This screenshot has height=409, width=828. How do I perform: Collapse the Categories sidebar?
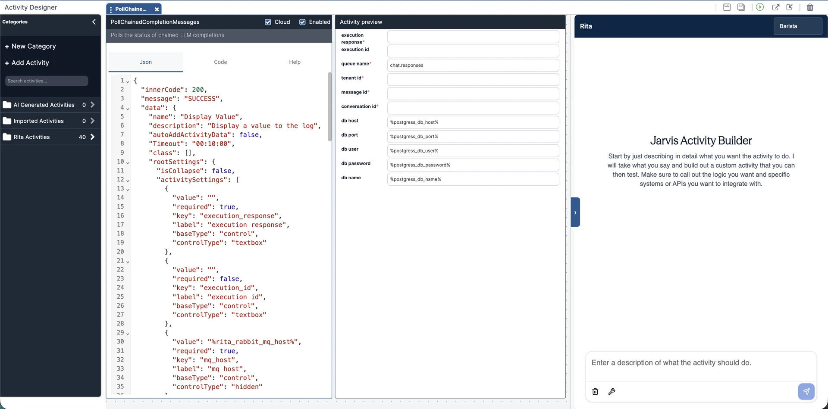pos(94,22)
